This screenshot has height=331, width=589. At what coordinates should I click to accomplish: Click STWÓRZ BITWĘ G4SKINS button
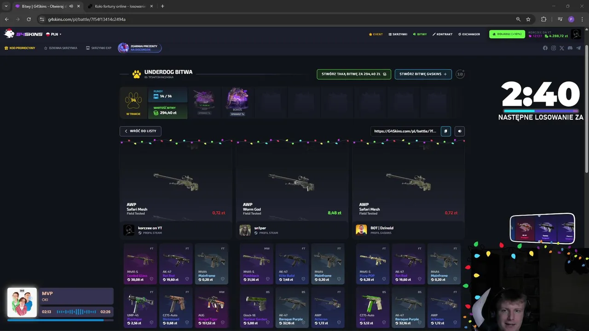[423, 74]
